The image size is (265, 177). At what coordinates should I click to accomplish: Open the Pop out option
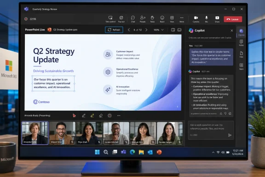121,19
